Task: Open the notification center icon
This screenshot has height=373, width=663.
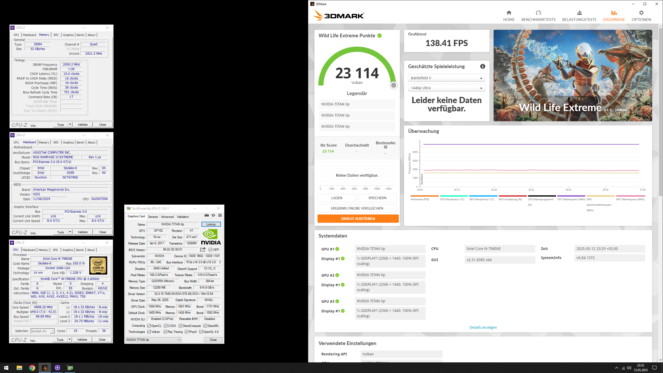Action: point(654,368)
